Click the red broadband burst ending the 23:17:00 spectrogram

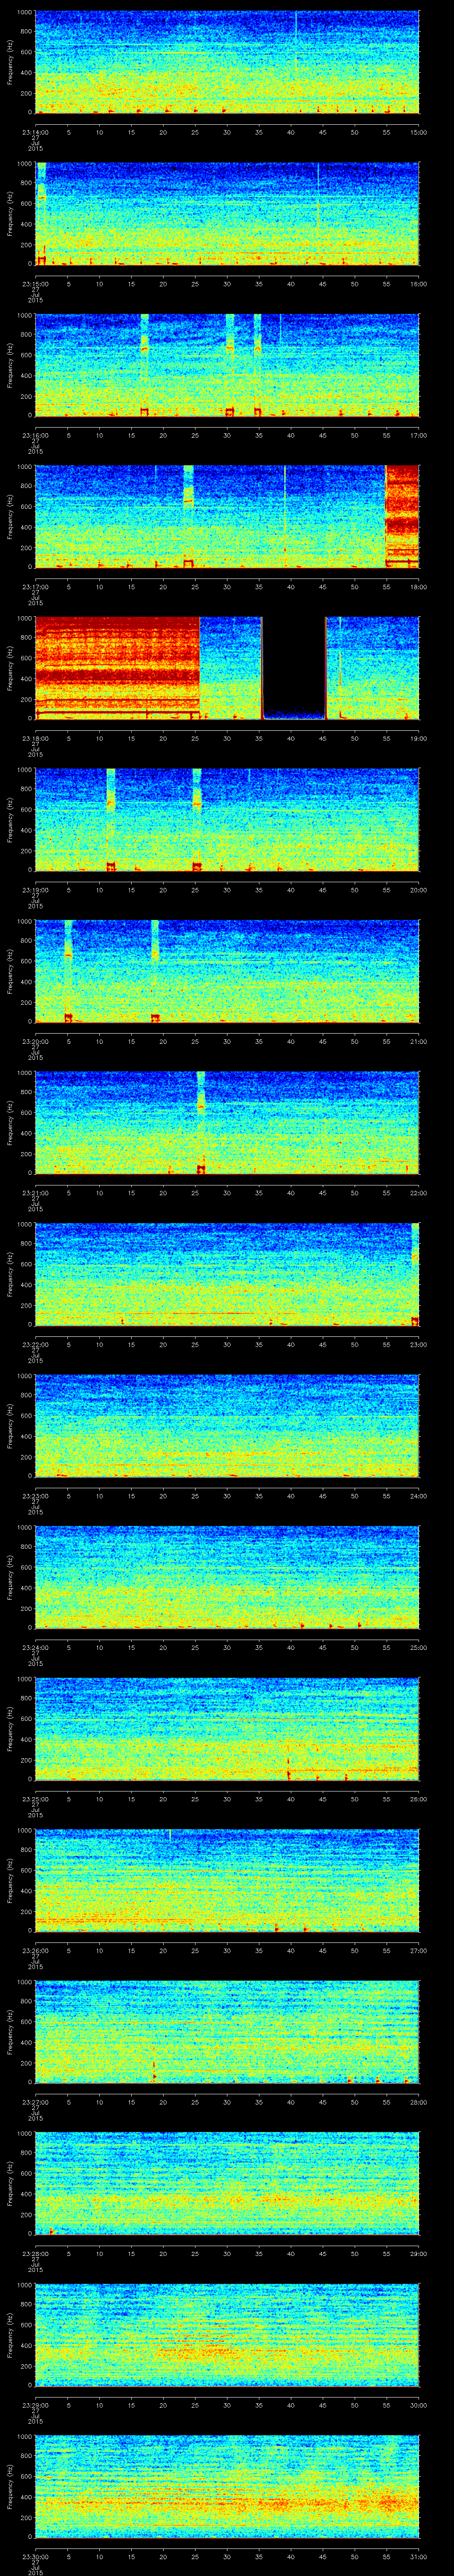[x=402, y=516]
